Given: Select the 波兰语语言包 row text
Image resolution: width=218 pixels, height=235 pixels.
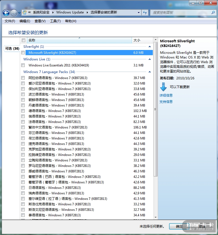Looking at the screenshot, I should (56, 94).
